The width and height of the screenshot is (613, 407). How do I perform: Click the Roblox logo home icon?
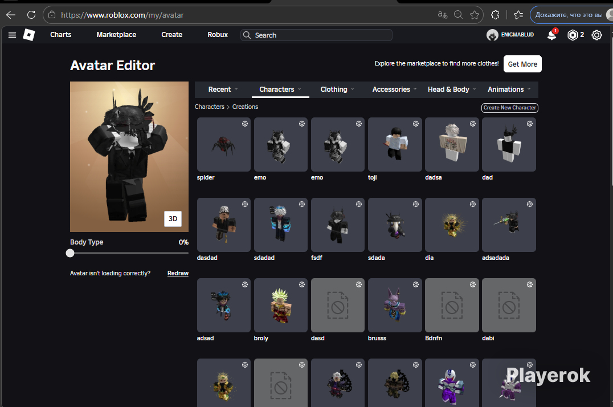pyautogui.click(x=29, y=35)
